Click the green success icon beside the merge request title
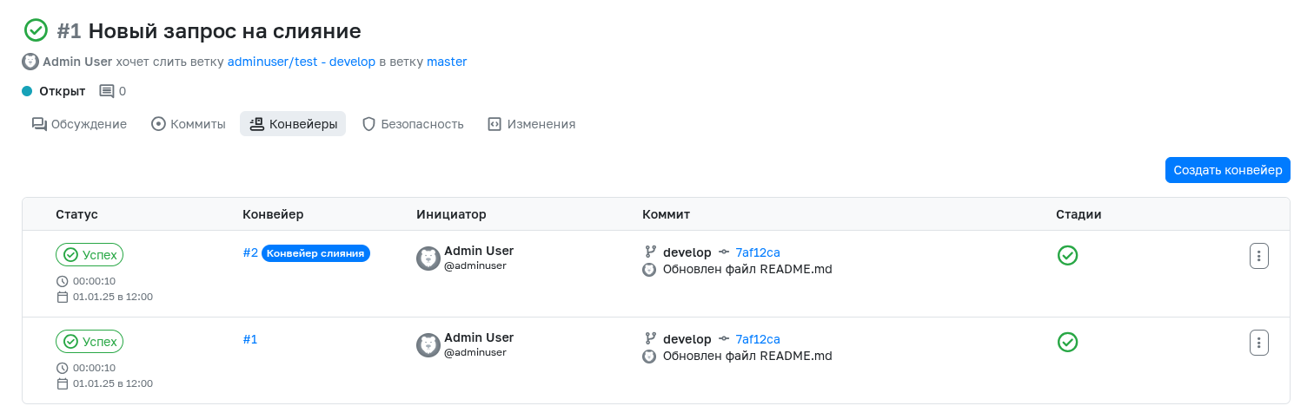This screenshot has height=419, width=1314. (36, 30)
